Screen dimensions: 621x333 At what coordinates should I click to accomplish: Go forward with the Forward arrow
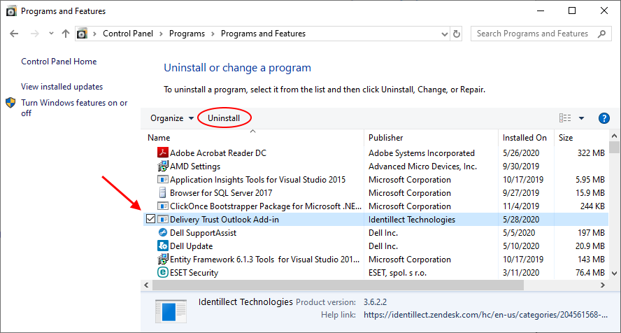point(35,34)
